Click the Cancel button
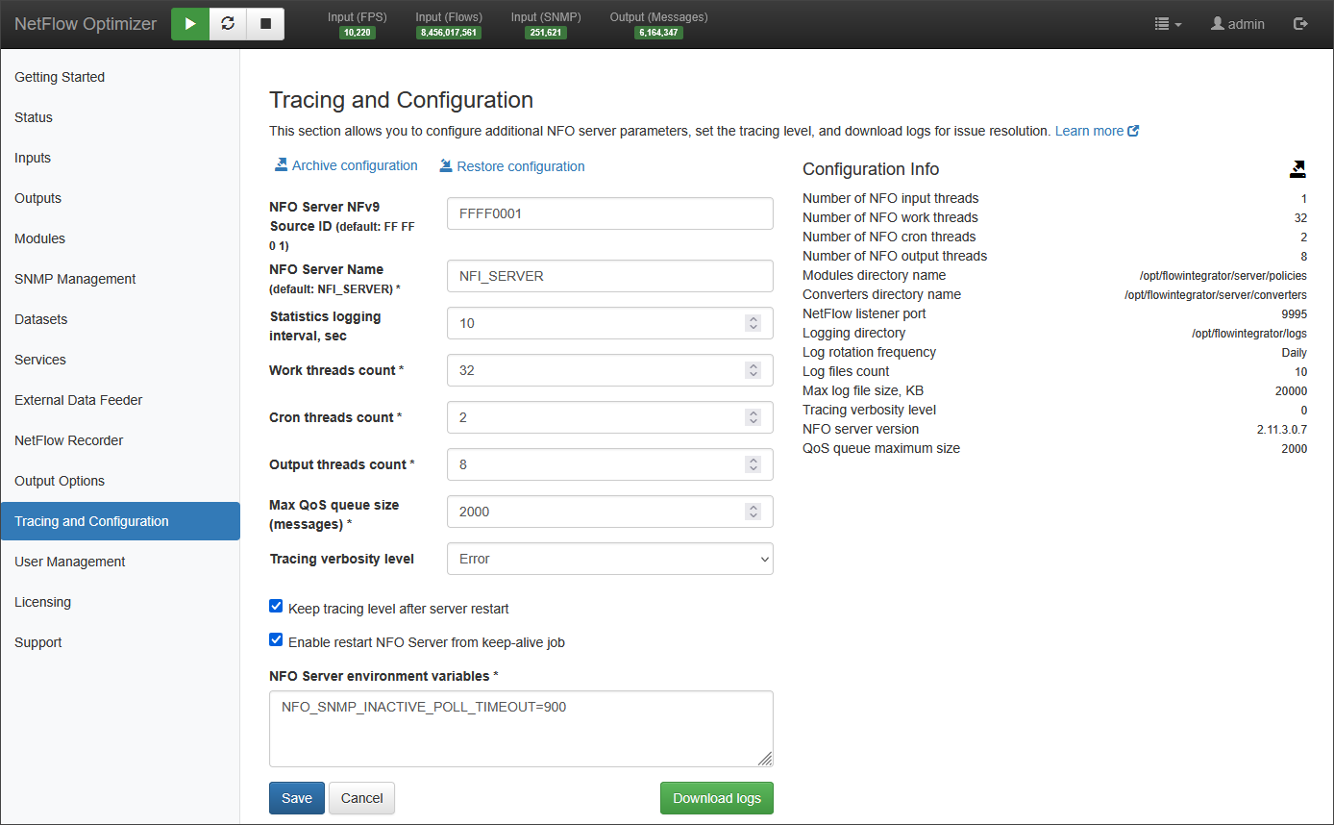Screen dimensions: 1334x825 pos(361,798)
